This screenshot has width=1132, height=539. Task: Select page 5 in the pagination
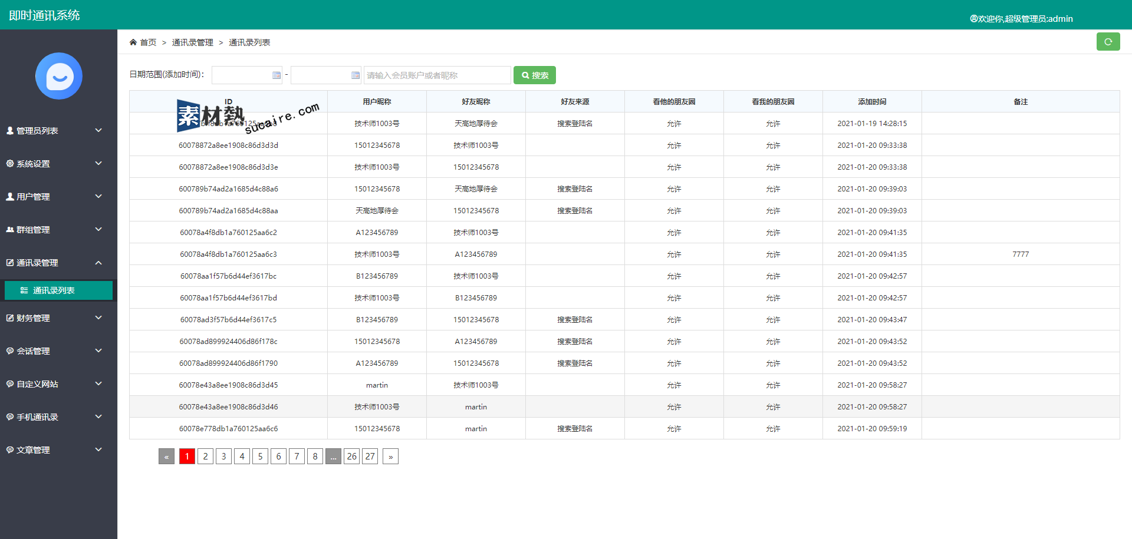point(260,457)
